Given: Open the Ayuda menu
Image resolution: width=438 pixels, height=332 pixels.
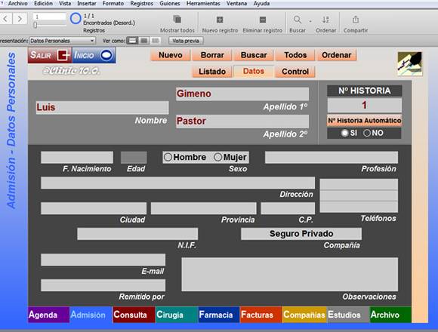Looking at the screenshot, I should click(x=261, y=4).
